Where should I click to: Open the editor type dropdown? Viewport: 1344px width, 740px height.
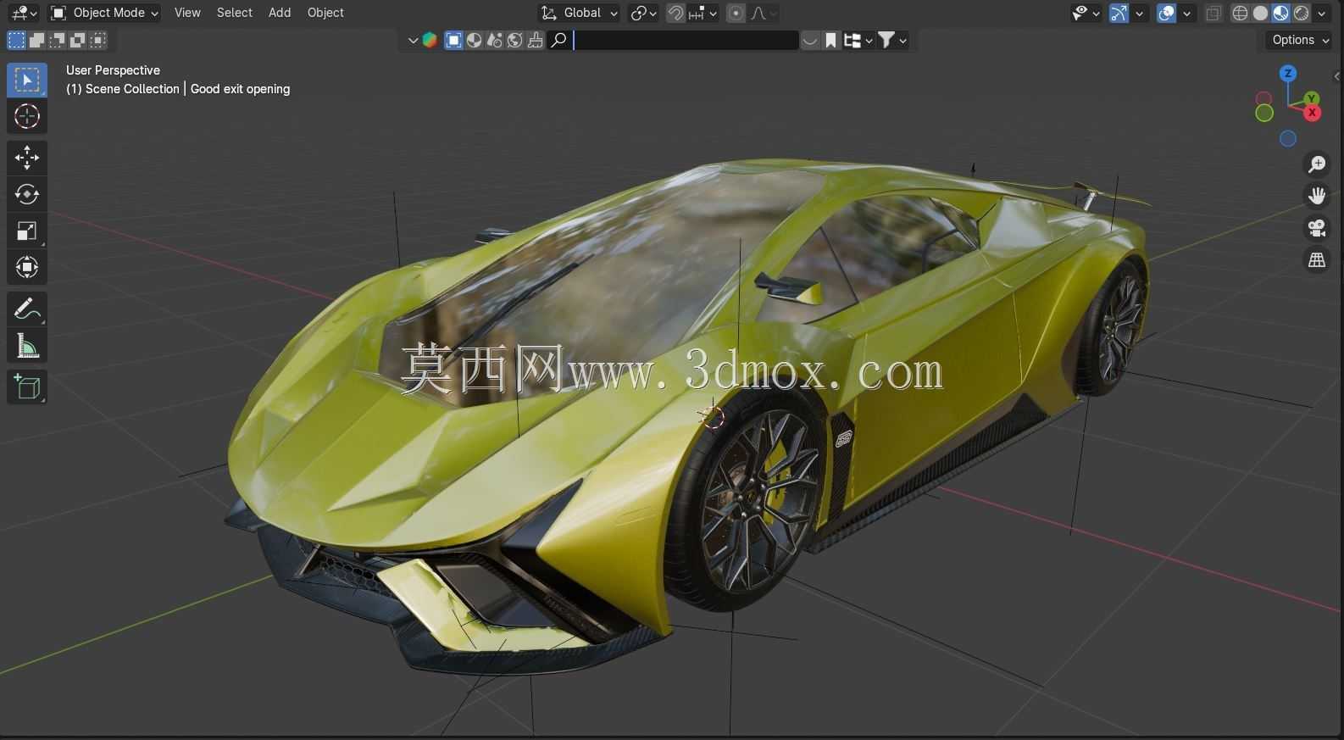pos(23,13)
